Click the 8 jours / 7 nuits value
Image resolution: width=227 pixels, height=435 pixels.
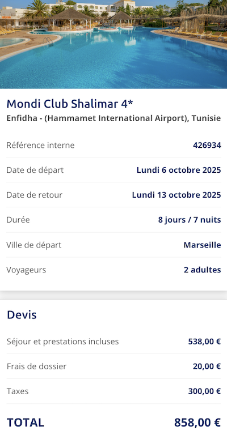coord(190,220)
